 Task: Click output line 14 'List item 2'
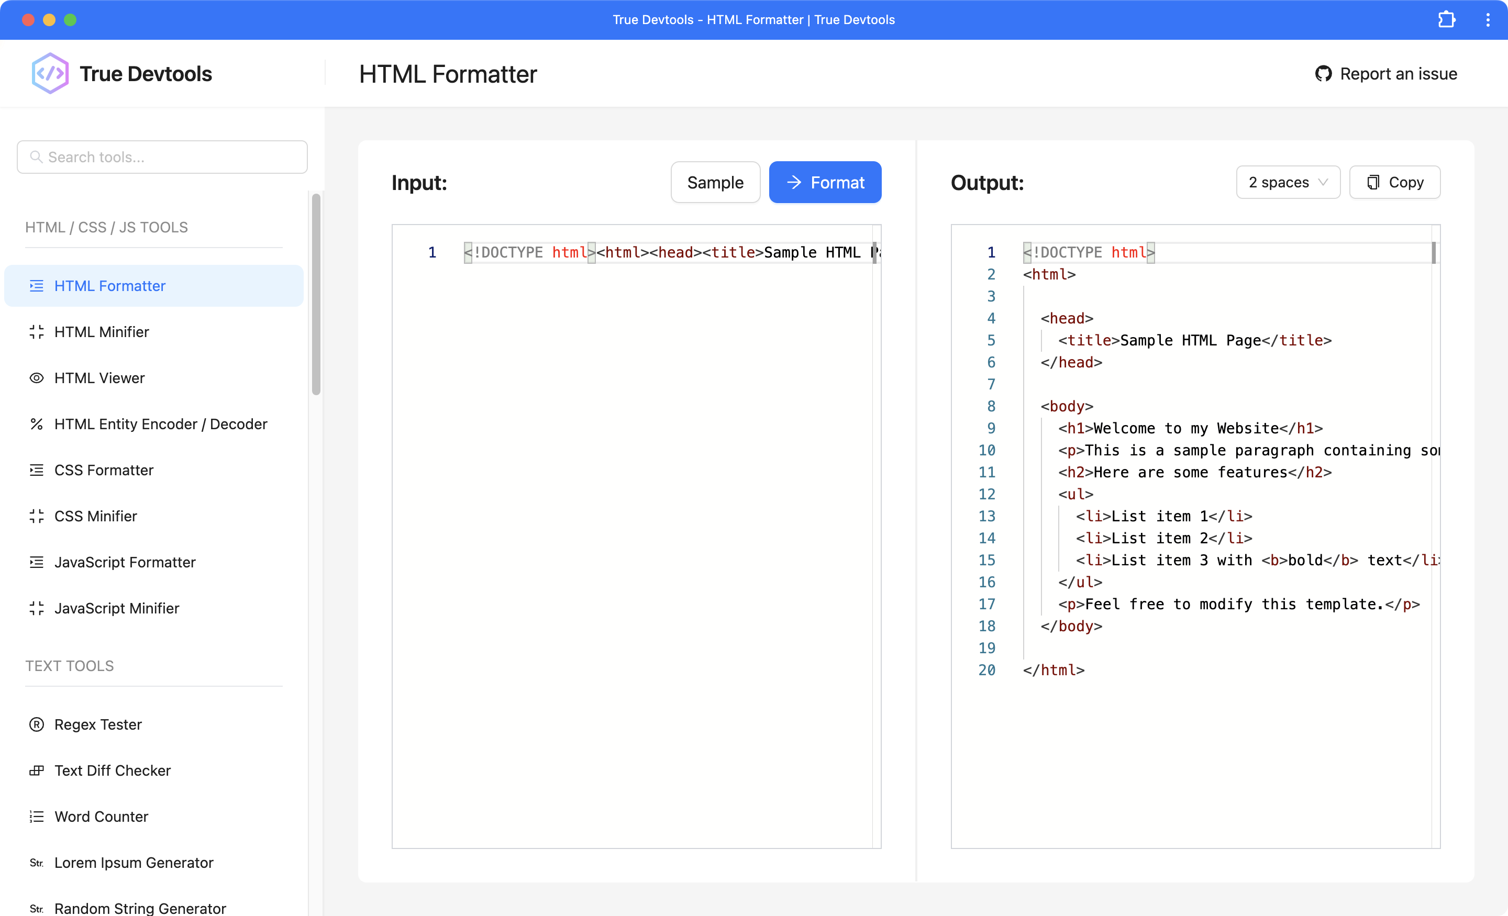click(x=1164, y=539)
